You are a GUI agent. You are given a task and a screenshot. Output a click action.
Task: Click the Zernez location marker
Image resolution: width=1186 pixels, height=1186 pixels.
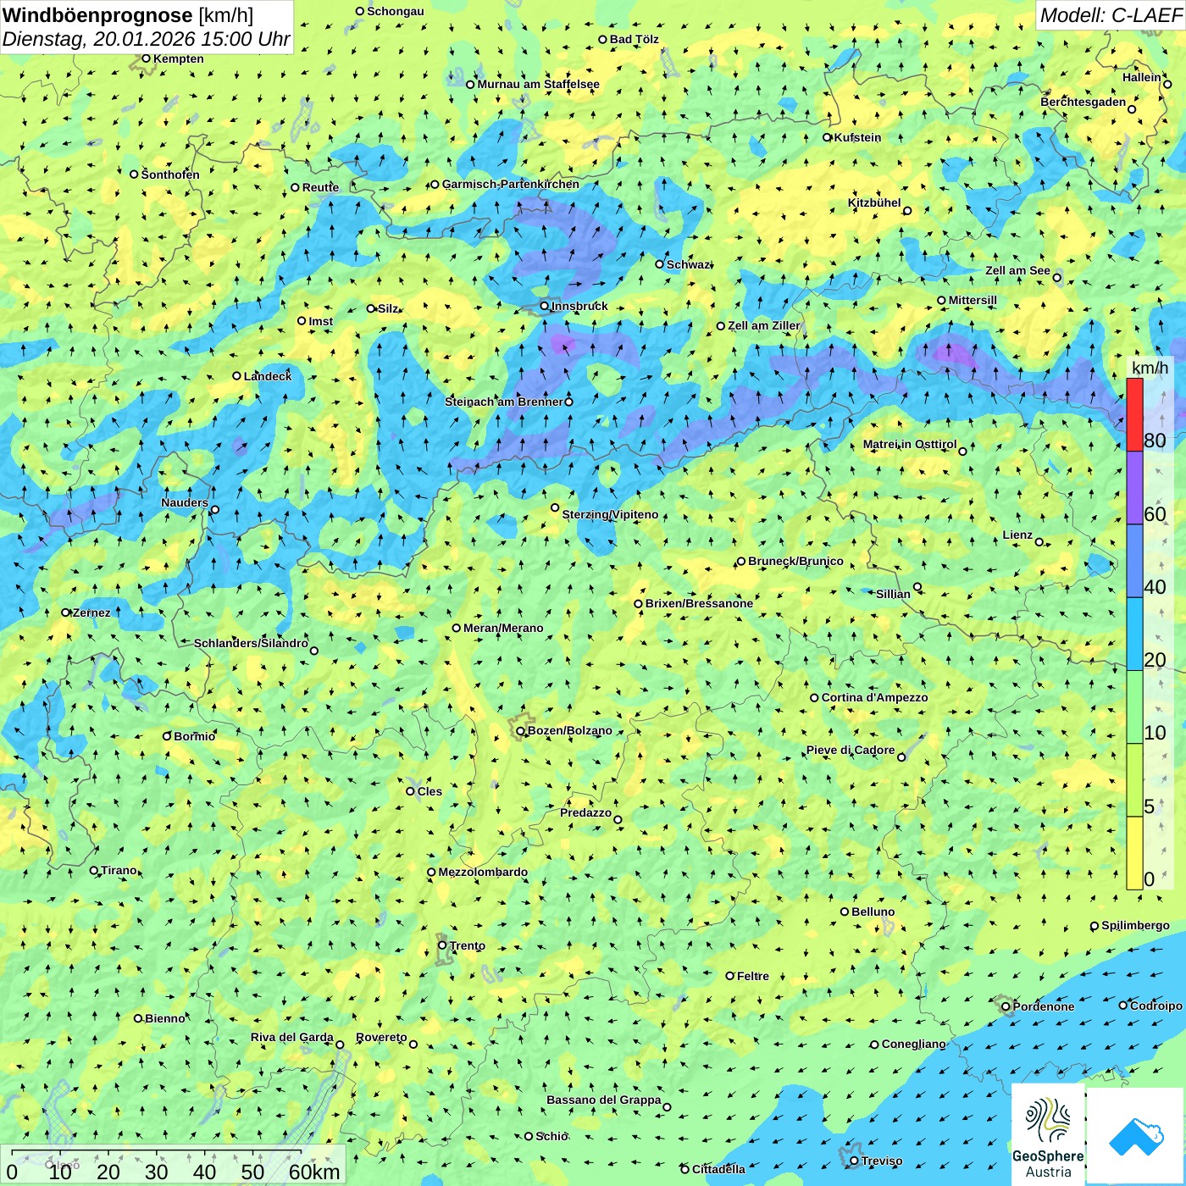66,612
